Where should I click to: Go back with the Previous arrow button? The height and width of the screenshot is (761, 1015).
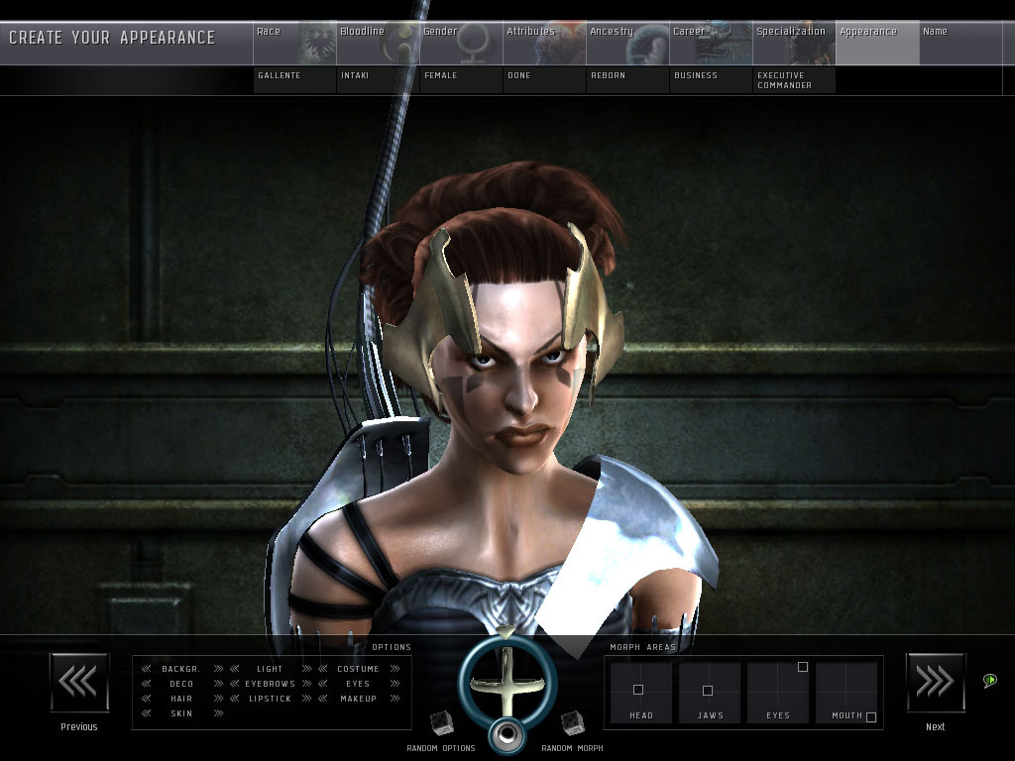(x=79, y=682)
